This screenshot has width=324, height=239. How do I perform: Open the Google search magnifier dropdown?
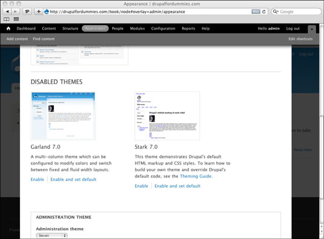pyautogui.click(x=276, y=11)
